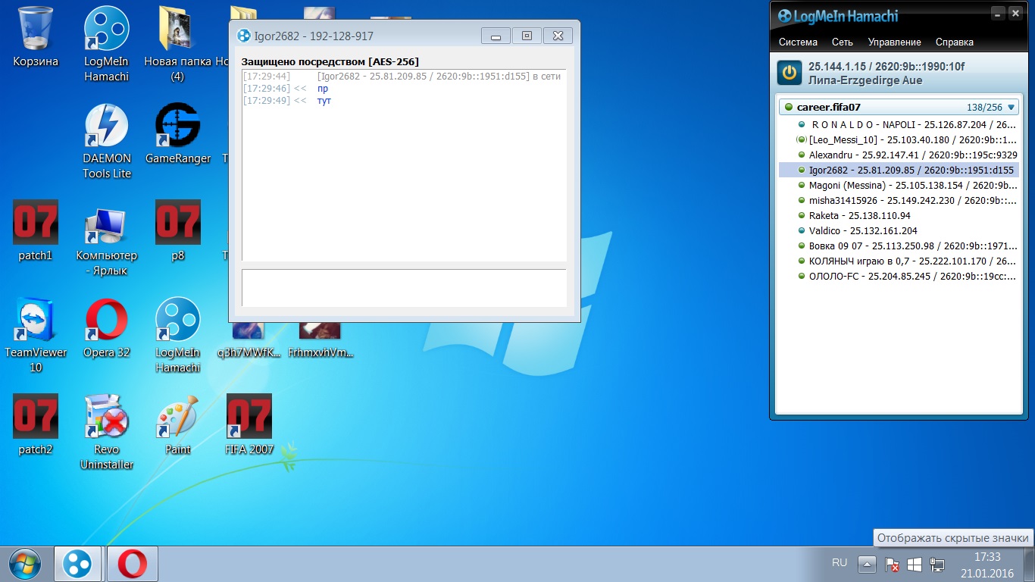Image resolution: width=1035 pixels, height=582 pixels.
Task: Click the Action Center flag tray icon
Action: [x=892, y=565]
